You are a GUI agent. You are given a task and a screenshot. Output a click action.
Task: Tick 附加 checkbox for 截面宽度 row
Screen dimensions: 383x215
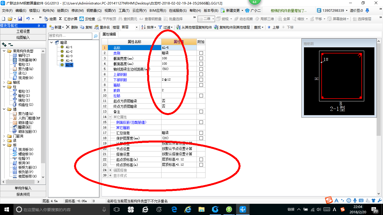pyautogui.click(x=201, y=58)
